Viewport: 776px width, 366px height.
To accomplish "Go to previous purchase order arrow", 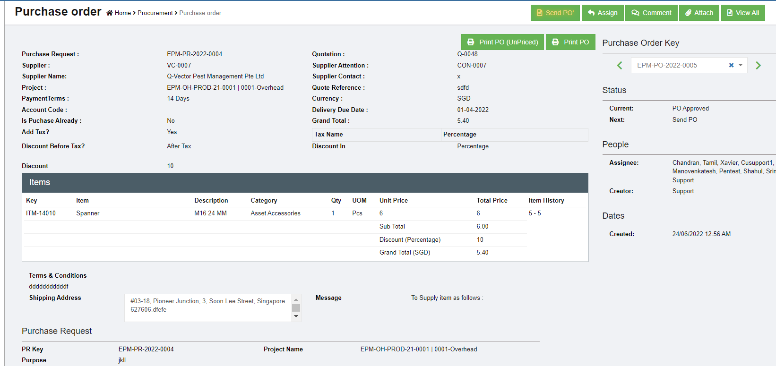I will tap(620, 66).
